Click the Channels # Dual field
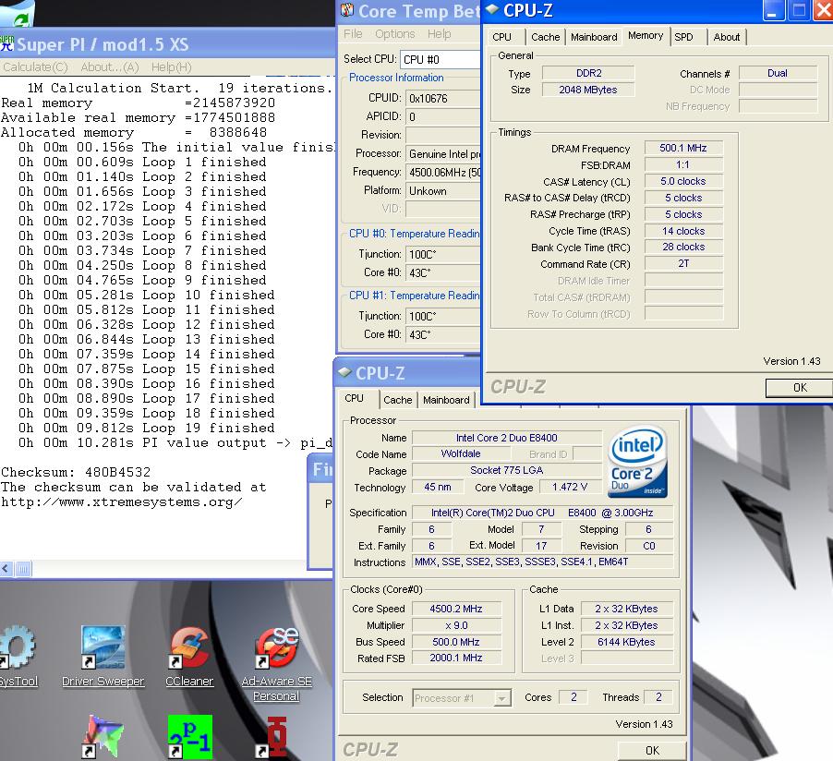Viewport: 833px width, 761px height. pos(778,73)
